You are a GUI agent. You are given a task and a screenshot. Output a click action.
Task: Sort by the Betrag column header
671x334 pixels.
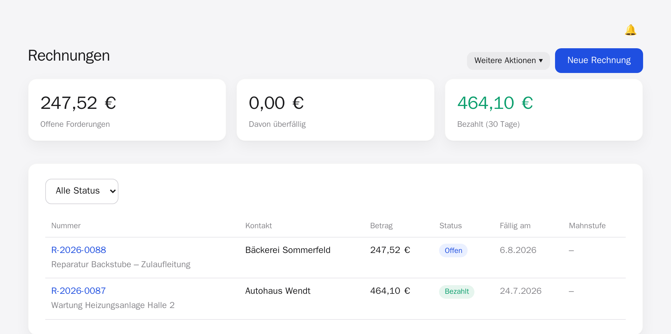(x=381, y=226)
